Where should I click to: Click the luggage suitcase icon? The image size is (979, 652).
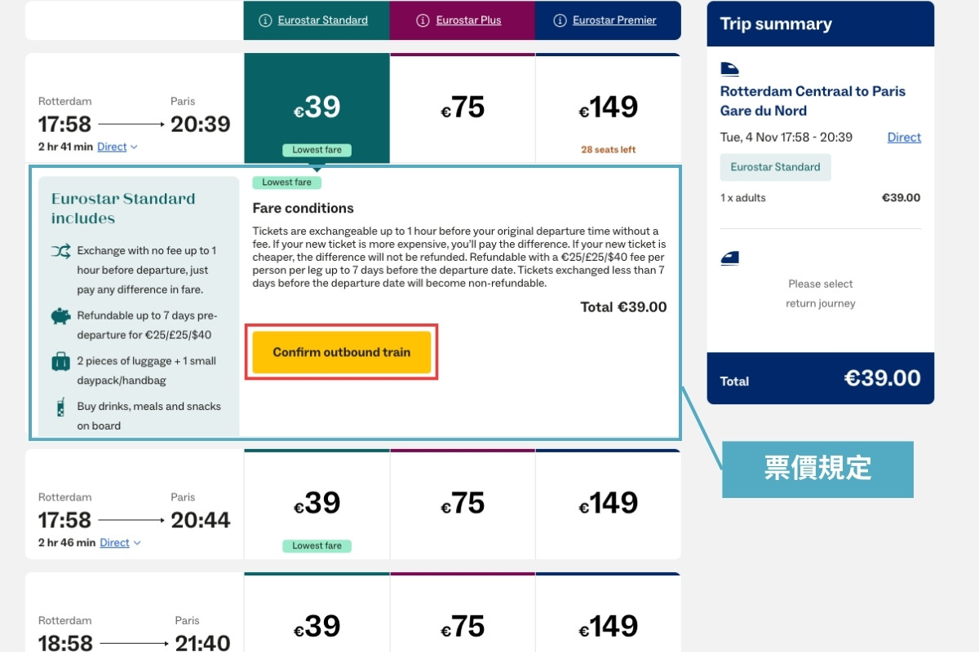61,361
